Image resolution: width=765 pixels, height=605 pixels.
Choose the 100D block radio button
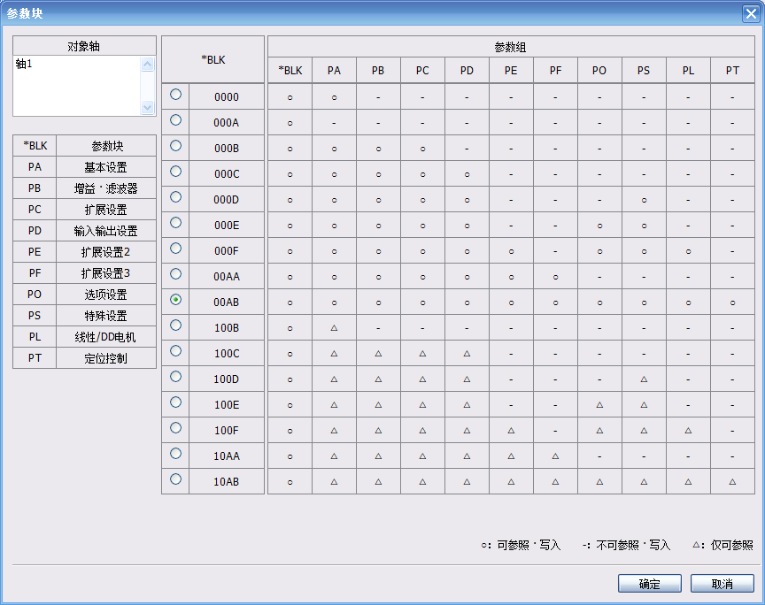point(175,376)
